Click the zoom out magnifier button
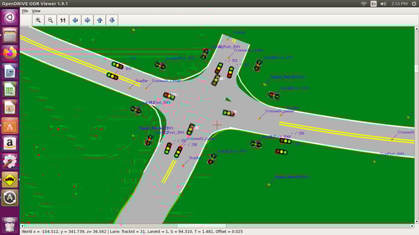Image resolution: width=419 pixels, height=235 pixels. pos(51,20)
